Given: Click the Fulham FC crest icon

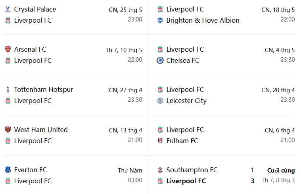Looking at the screenshot, I should [160, 141].
